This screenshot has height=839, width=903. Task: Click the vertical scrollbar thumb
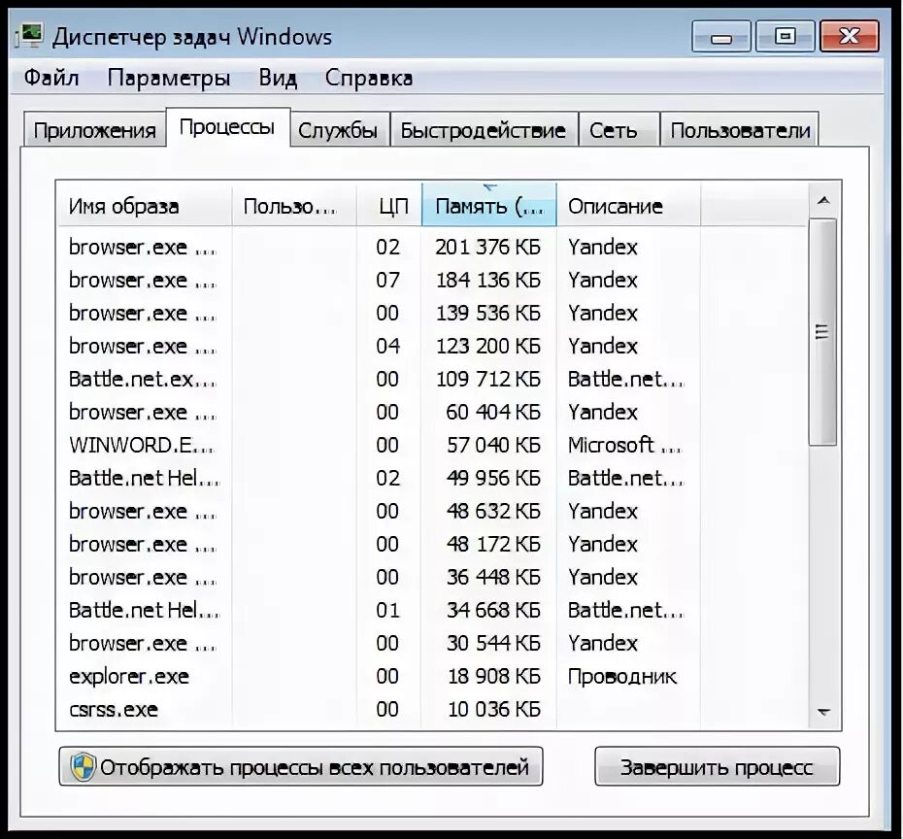pos(822,332)
